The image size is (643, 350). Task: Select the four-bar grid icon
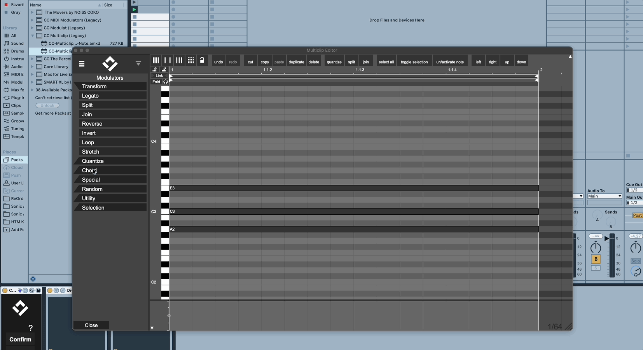156,60
